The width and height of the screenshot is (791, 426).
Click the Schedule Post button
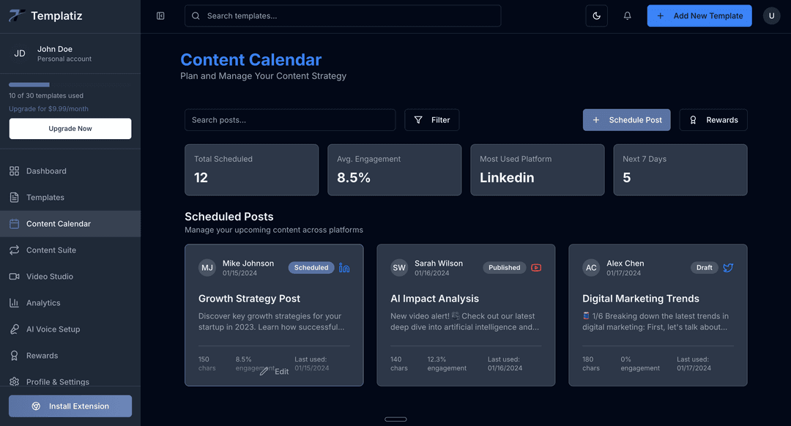tap(626, 120)
